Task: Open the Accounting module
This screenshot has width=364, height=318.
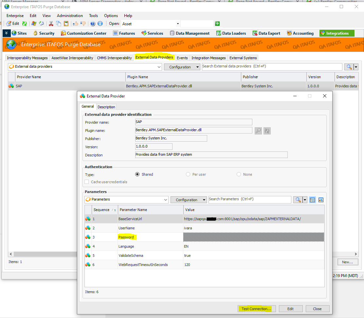Action: click(x=300, y=33)
